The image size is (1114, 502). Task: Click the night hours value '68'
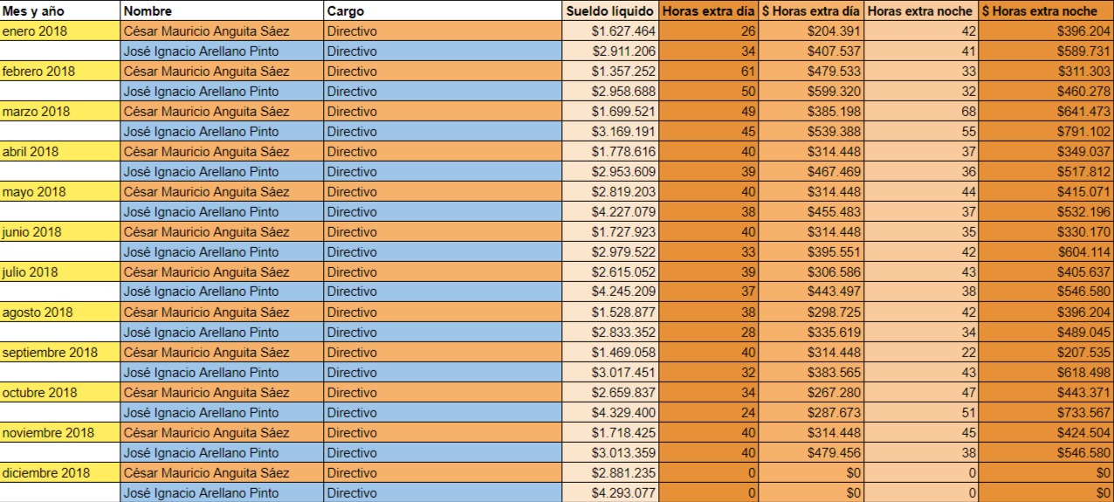(921, 112)
